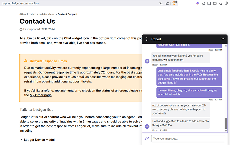Click the Delayed Response Times title
Screen dimensions: 230x145
coord(48,61)
